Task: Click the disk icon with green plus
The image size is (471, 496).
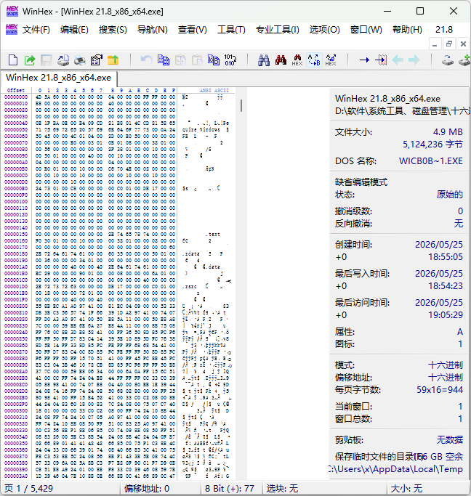Action: tap(464, 60)
